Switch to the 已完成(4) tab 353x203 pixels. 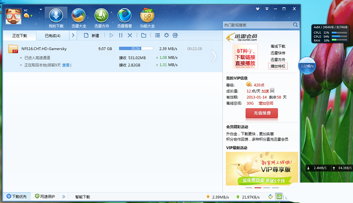53,36
